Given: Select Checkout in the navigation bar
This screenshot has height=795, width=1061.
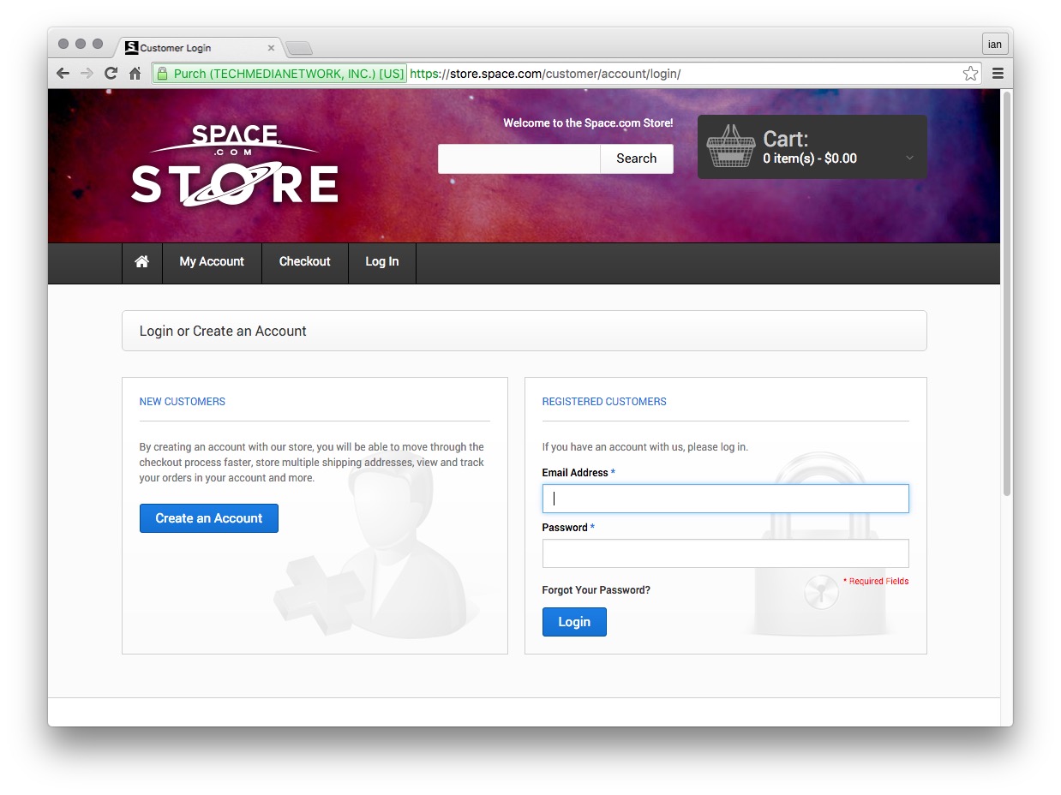Looking at the screenshot, I should [304, 262].
